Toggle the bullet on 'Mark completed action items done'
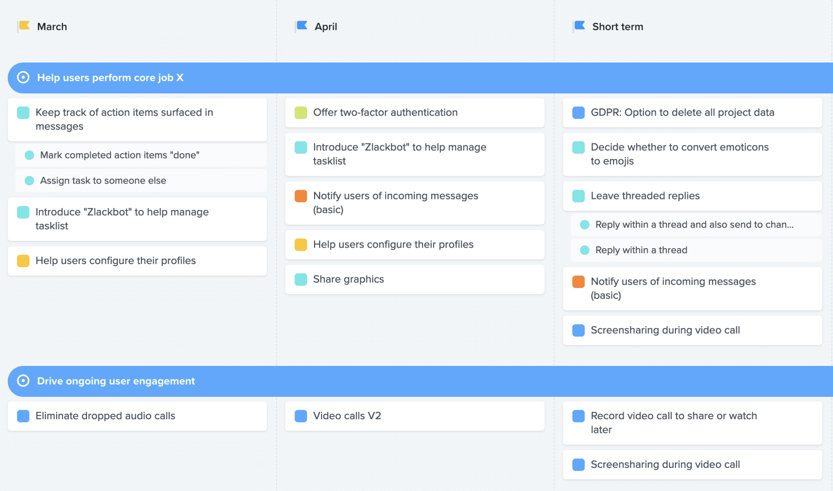 [x=29, y=155]
